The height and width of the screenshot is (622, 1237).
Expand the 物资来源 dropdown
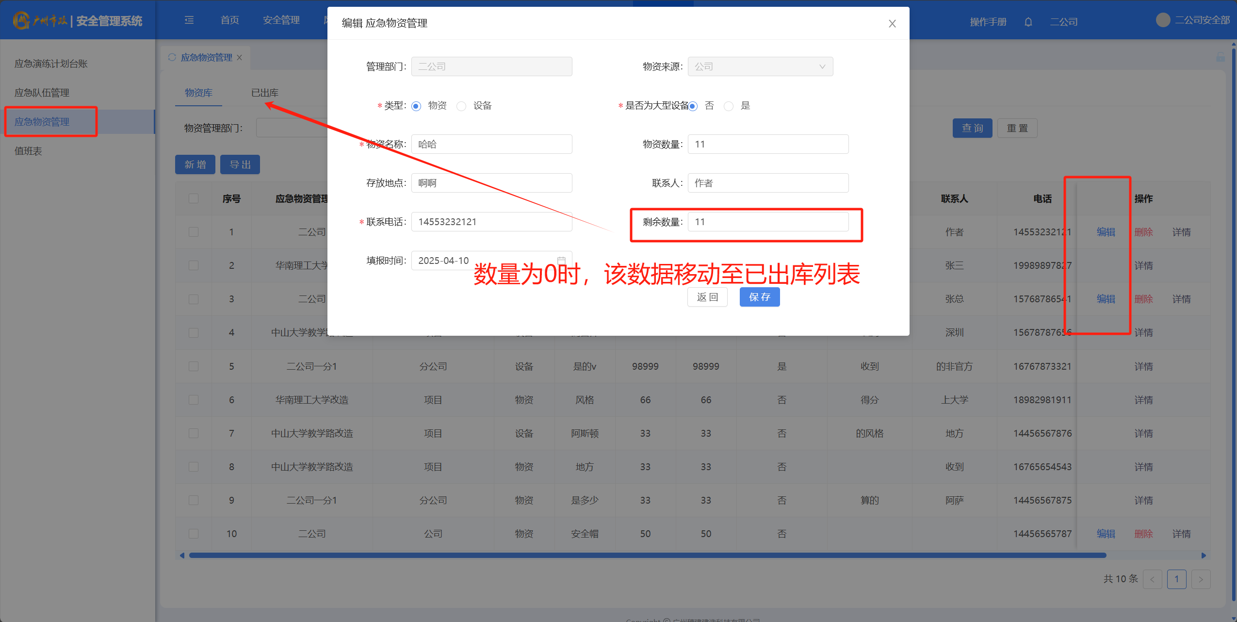tap(760, 66)
